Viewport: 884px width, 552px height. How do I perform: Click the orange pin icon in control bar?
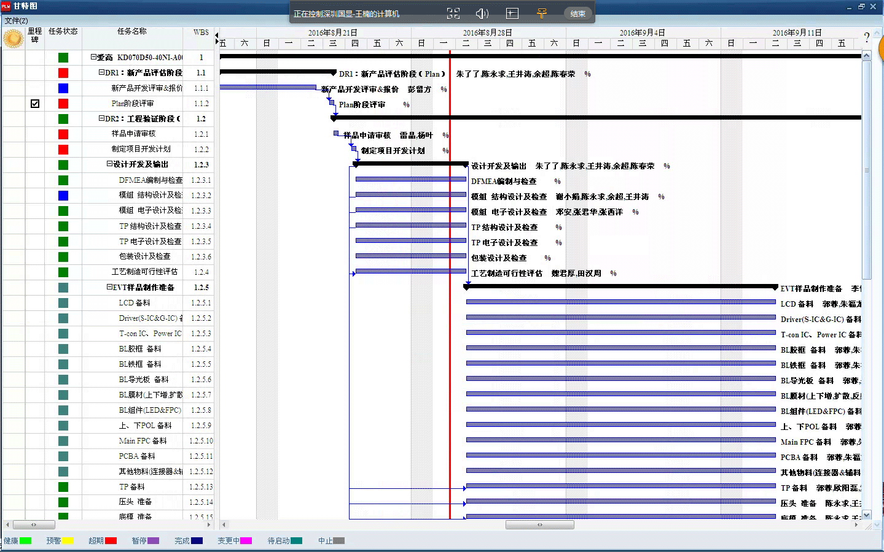coord(541,13)
